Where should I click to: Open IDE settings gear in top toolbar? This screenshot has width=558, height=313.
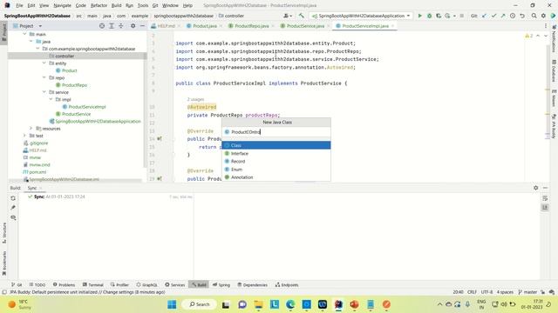[543, 16]
